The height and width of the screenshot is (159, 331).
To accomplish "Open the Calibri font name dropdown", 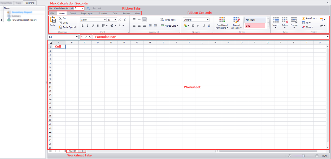I will [105, 20].
